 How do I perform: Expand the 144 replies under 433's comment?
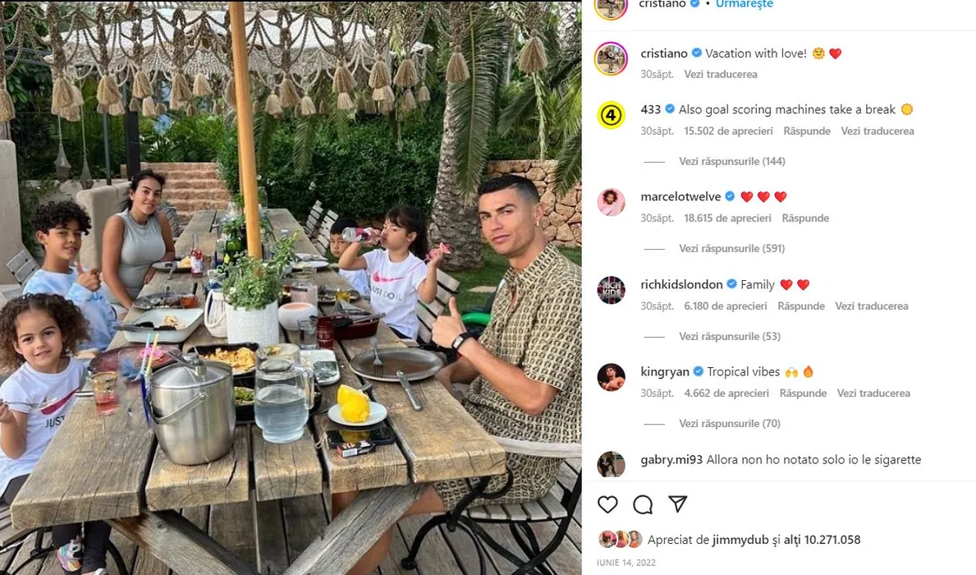coord(732,161)
